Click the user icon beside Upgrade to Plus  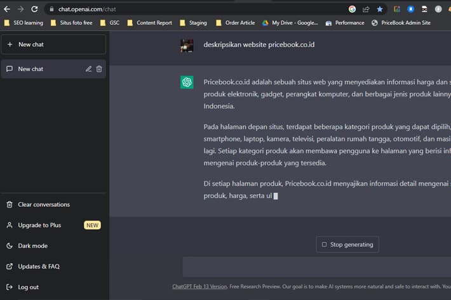point(10,225)
